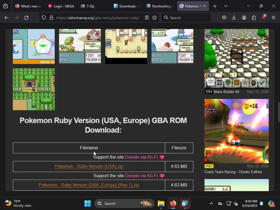The width and height of the screenshot is (280, 210).
Task: Click the Filename column header
Action: (x=89, y=148)
